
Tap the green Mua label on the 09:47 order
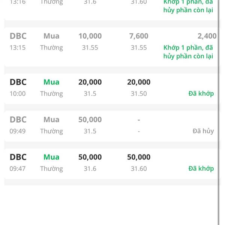(x=51, y=157)
